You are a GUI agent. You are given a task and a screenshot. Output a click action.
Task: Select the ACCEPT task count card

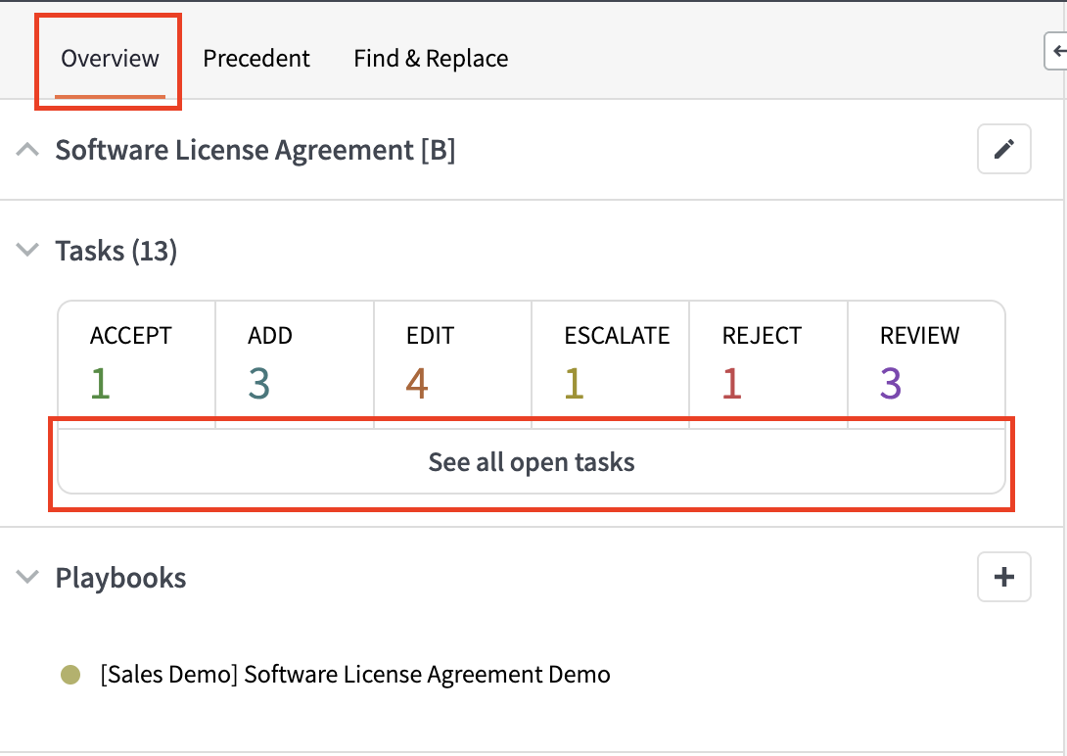tap(137, 364)
